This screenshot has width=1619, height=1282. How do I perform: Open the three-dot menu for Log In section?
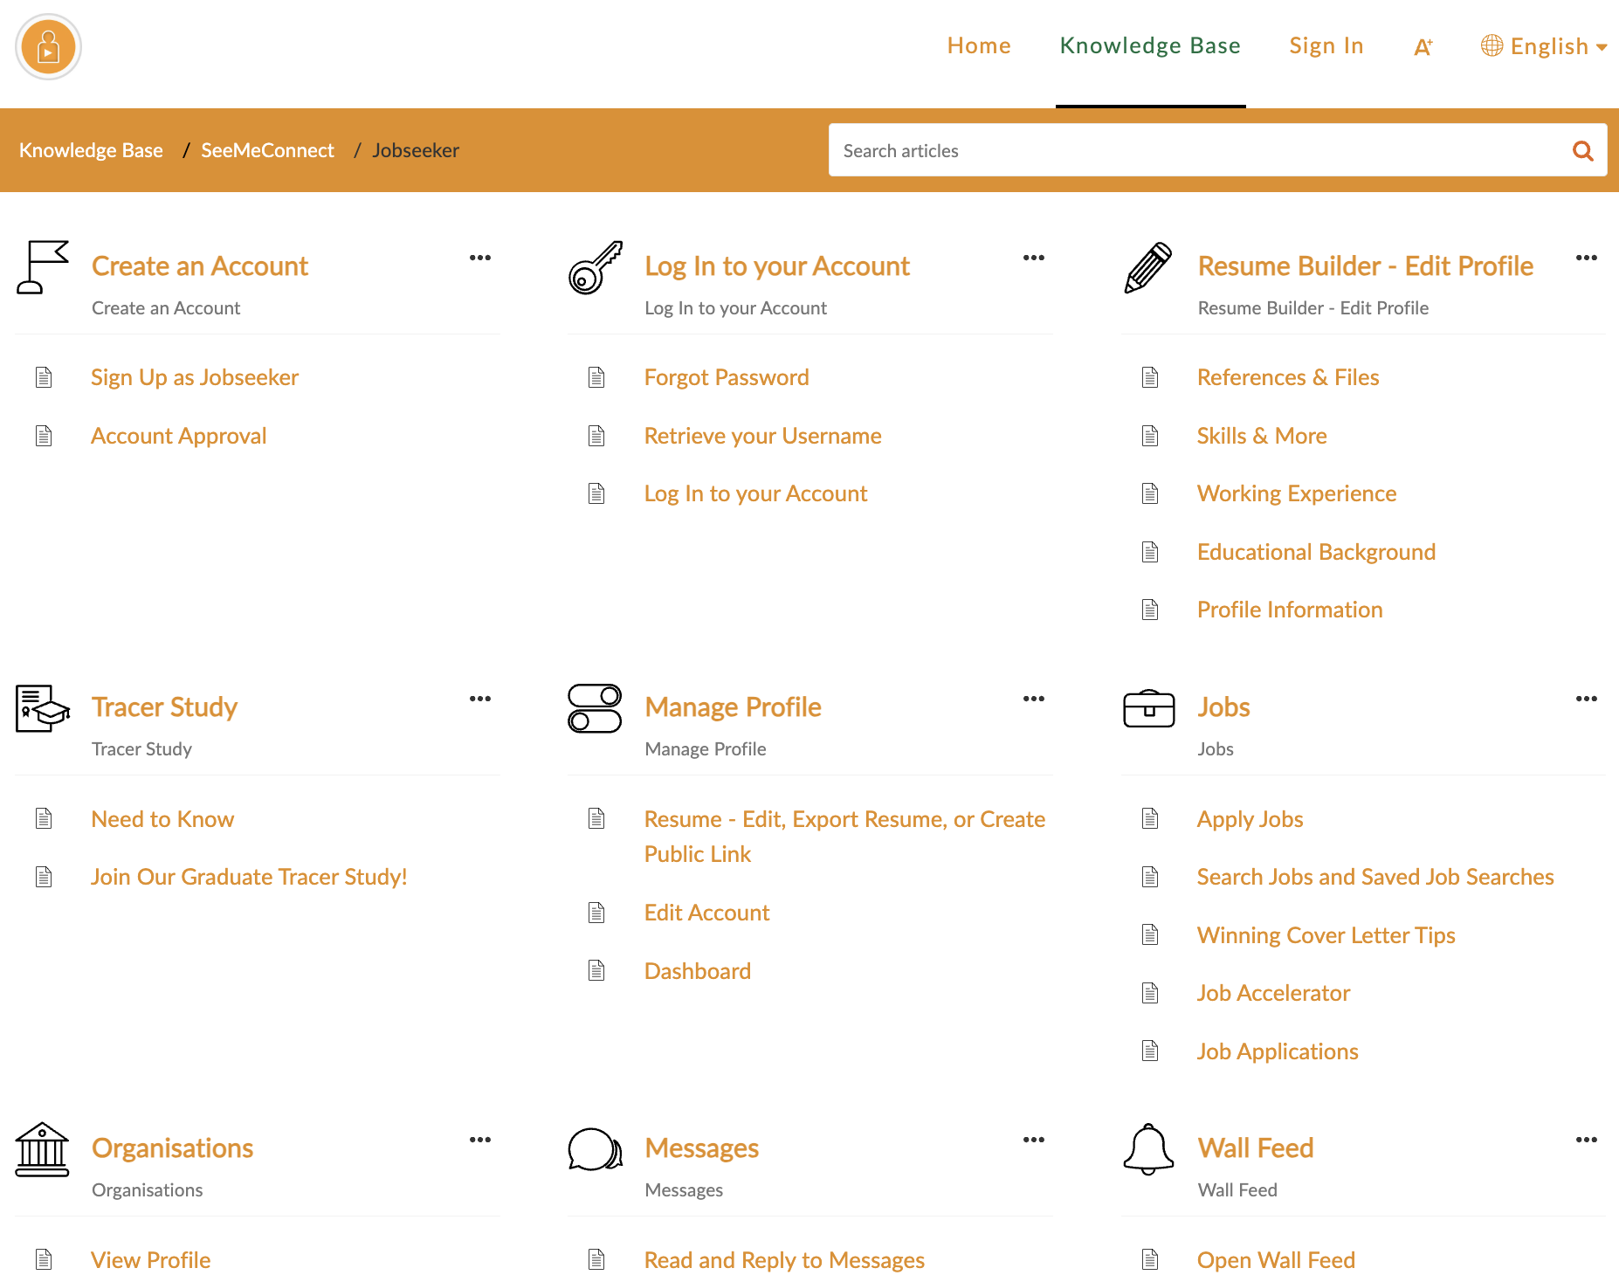pos(1034,258)
